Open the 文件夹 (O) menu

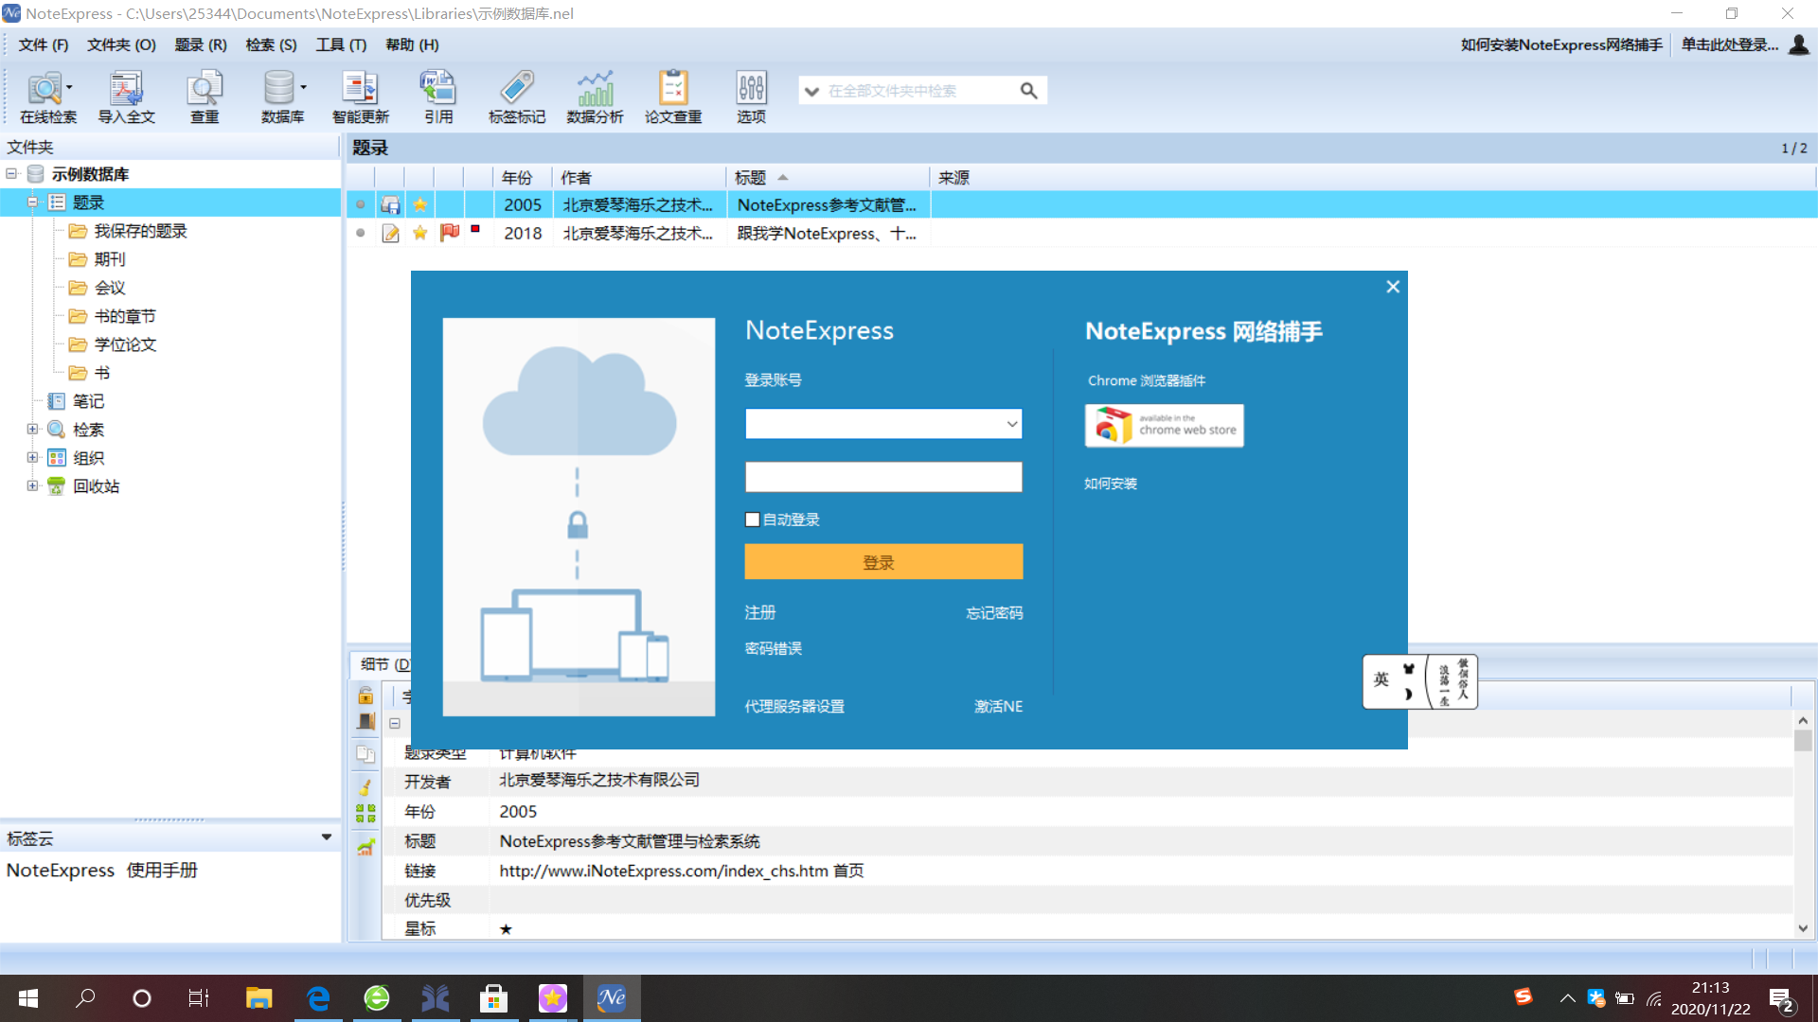pyautogui.click(x=121, y=44)
